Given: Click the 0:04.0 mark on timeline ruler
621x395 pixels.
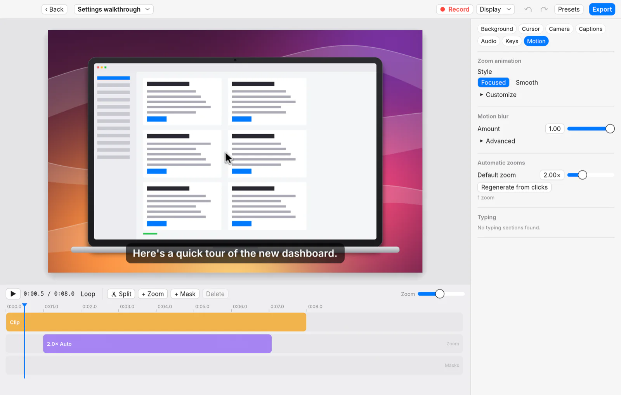Looking at the screenshot, I should [x=165, y=307].
